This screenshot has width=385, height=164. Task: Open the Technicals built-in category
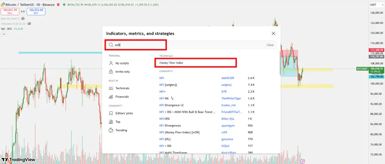coord(122,88)
